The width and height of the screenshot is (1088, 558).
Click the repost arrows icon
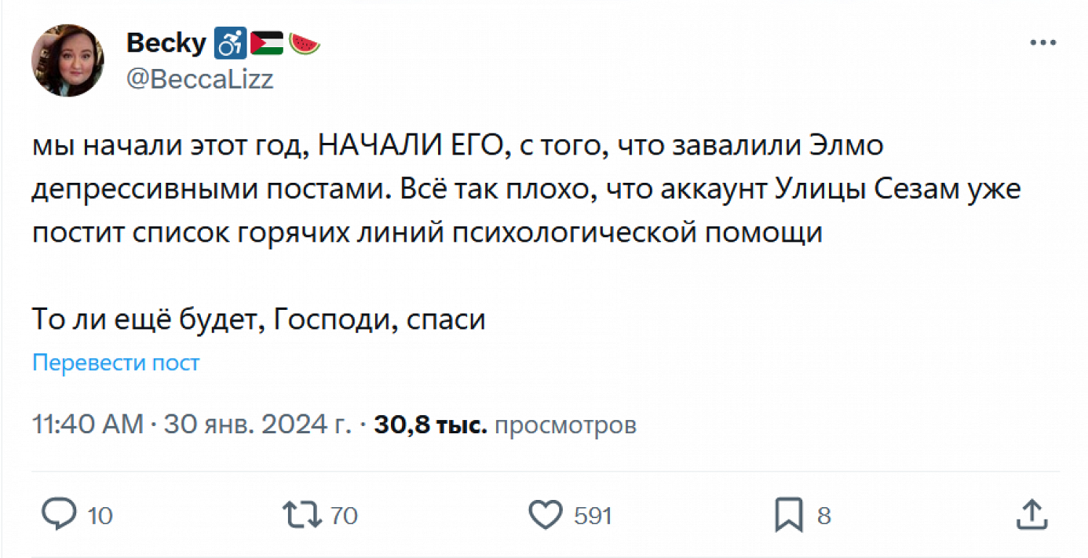pos(302,514)
